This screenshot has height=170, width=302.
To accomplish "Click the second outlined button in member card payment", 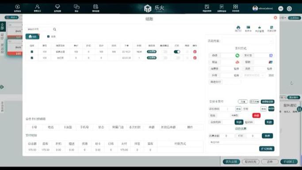I will coord(254,101).
